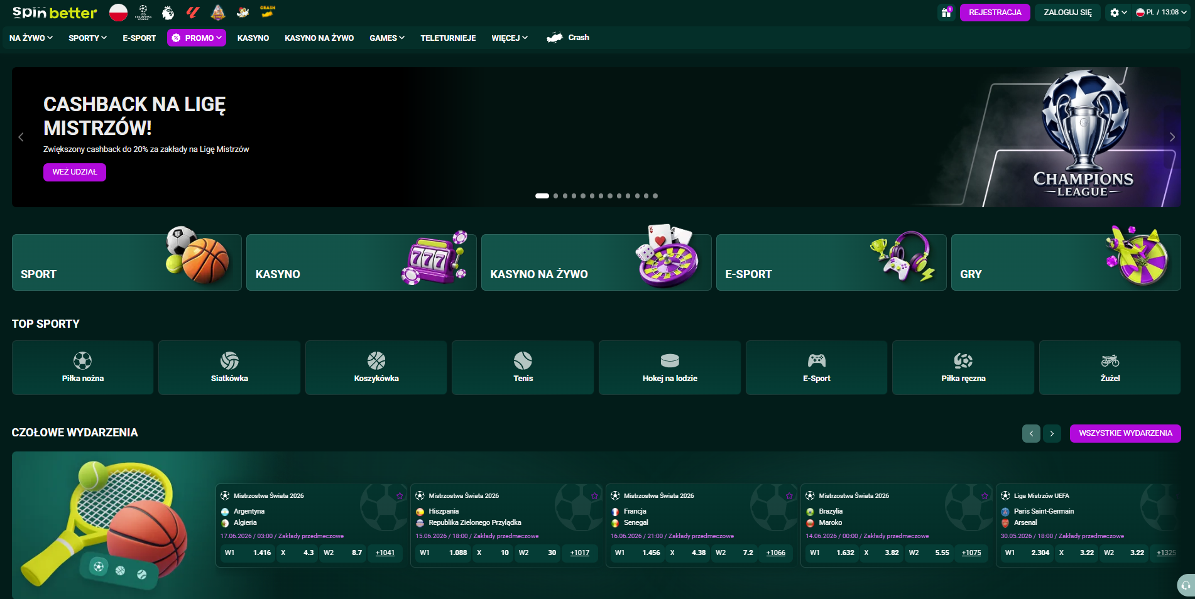The image size is (1195, 599).
Task: Favorite the Argentyna vs Algieria match
Action: pyautogui.click(x=400, y=496)
